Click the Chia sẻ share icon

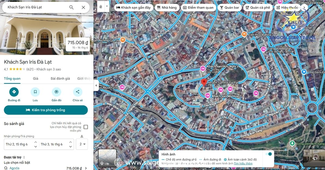pyautogui.click(x=78, y=92)
